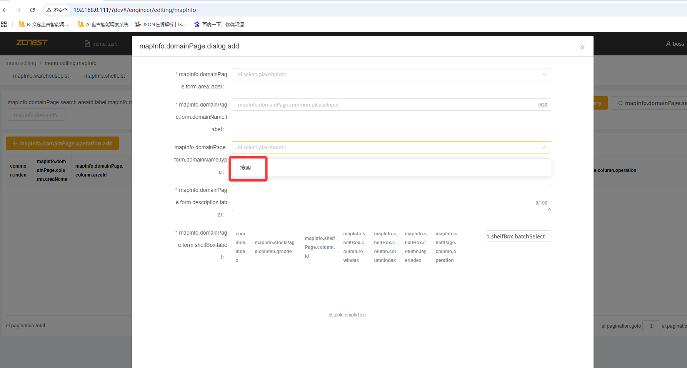The width and height of the screenshot is (687, 368).
Task: Open the menu.task navigation item
Action: tap(101, 44)
